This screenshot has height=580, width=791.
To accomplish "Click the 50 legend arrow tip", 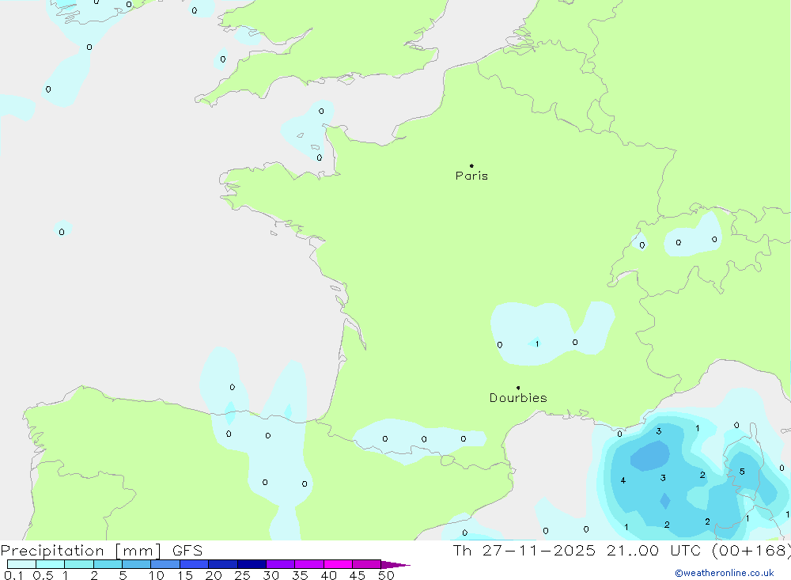I will click(395, 565).
